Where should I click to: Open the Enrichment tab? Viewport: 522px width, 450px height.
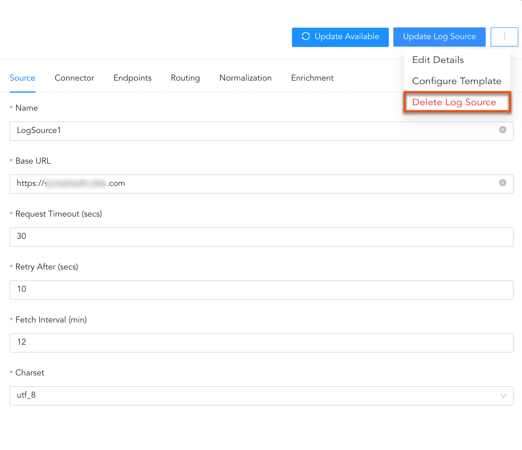pos(312,78)
